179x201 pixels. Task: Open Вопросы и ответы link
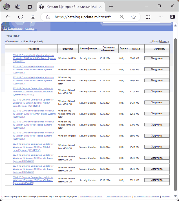click(x=13, y=28)
